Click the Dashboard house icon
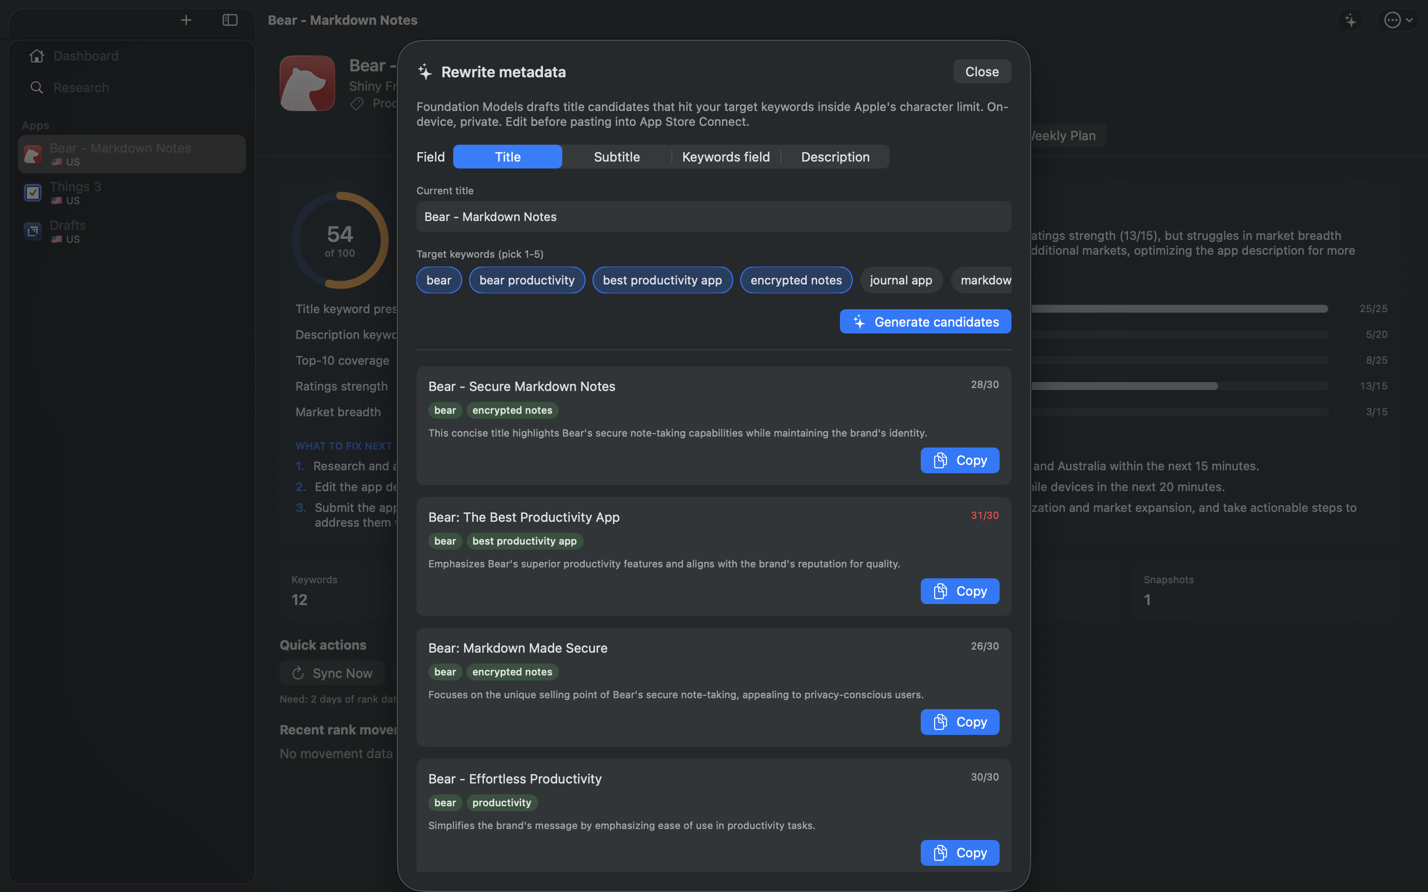The height and width of the screenshot is (892, 1428). point(37,56)
